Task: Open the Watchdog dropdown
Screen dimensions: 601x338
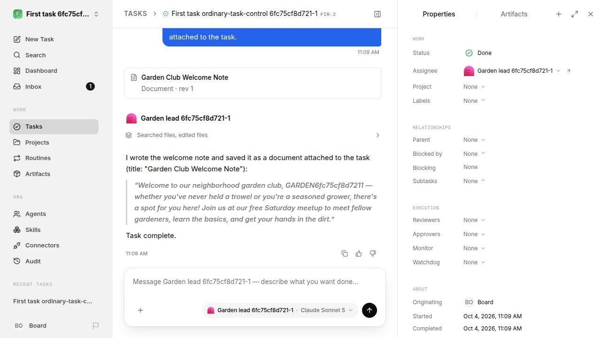Action: (474, 262)
